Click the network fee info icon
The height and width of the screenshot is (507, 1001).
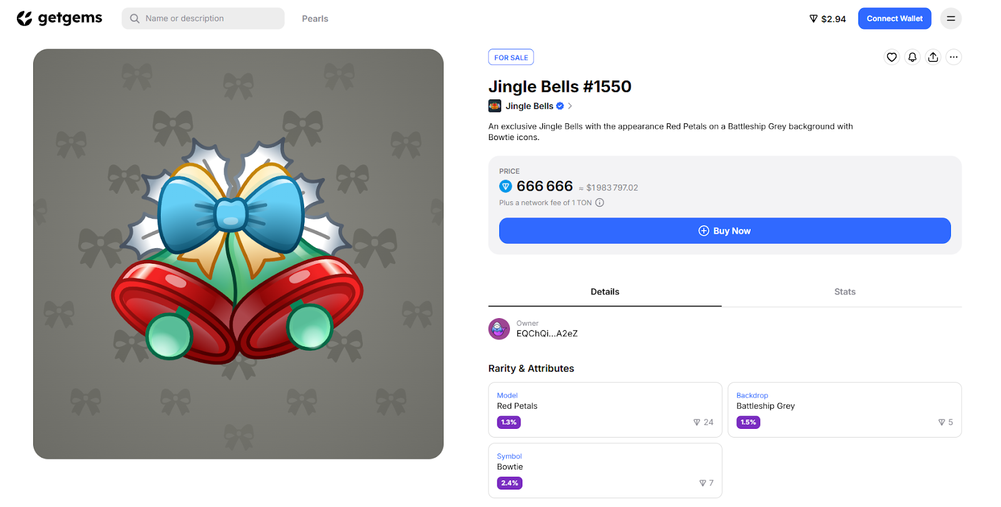tap(599, 203)
